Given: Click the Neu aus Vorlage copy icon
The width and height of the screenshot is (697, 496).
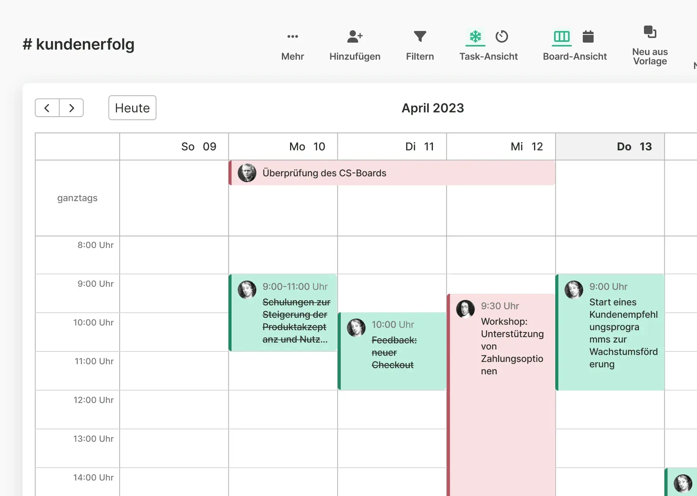Looking at the screenshot, I should coord(650,32).
